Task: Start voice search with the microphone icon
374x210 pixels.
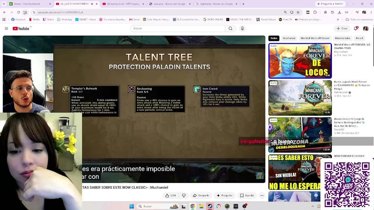Action: point(242,28)
